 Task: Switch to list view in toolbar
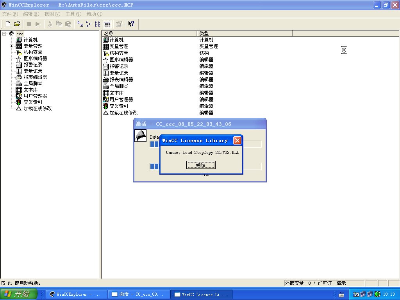tap(98, 24)
